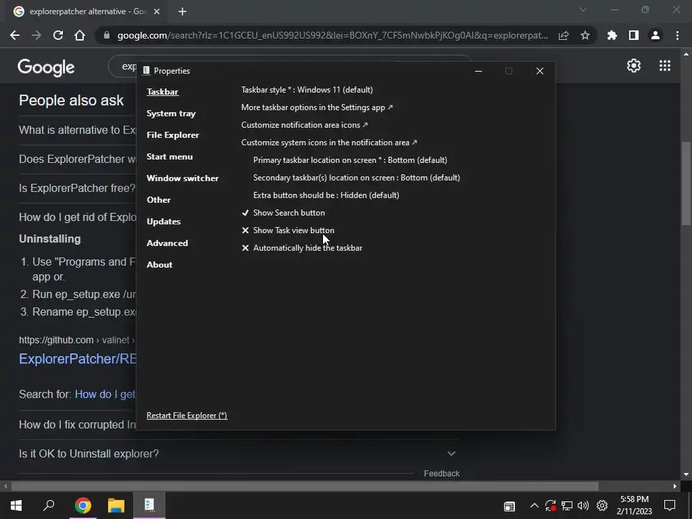
Task: Open Google settings gear icon
Action: click(x=634, y=66)
